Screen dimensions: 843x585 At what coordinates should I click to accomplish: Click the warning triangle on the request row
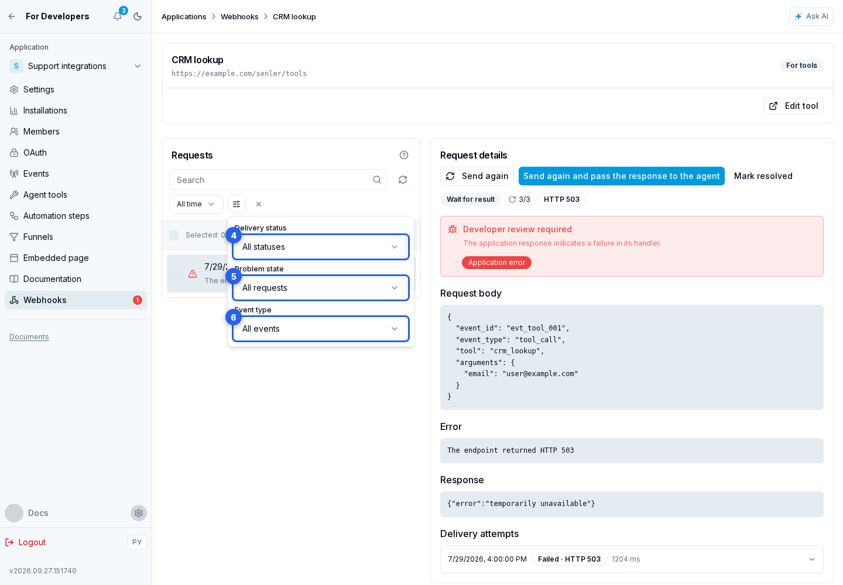click(193, 274)
